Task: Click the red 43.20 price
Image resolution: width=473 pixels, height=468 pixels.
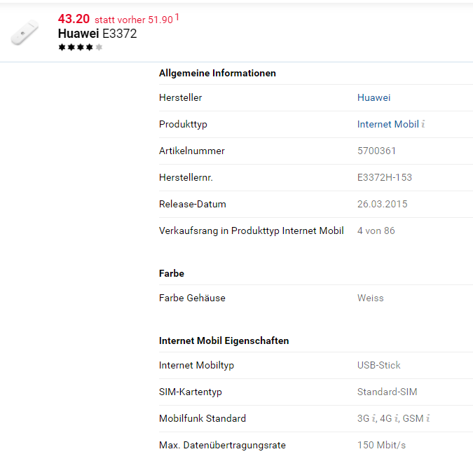Action: pyautogui.click(x=74, y=19)
